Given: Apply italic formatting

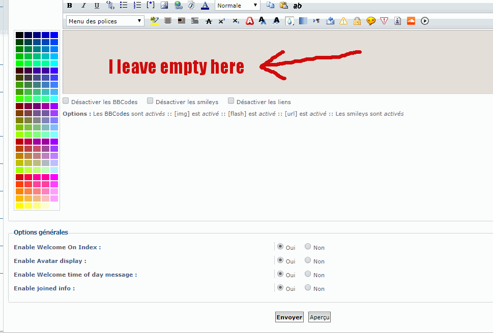Looking at the screenshot, I should pos(83,6).
